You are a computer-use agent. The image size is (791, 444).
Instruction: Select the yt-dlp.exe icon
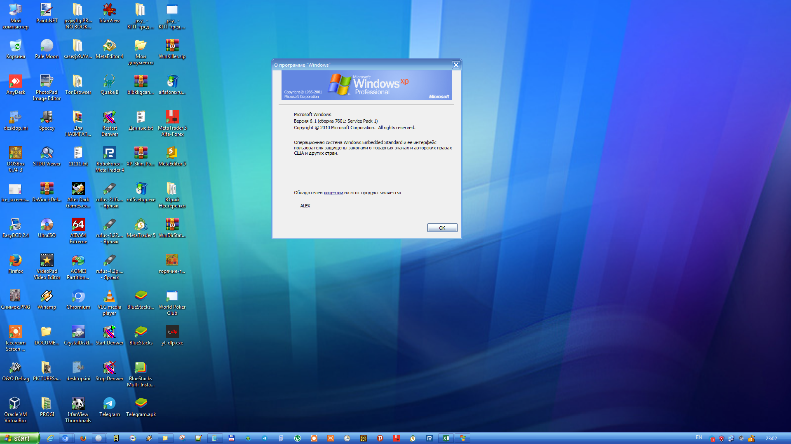coord(172,336)
